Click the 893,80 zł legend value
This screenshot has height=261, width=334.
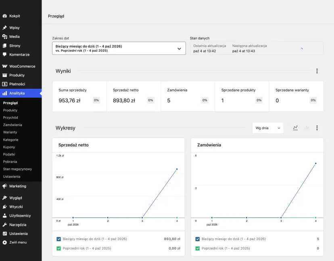click(172, 239)
